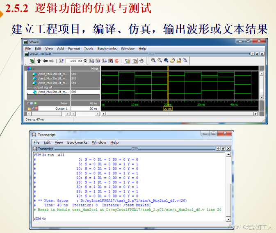Click the Cursor 1 name field

[x=54, y=109]
